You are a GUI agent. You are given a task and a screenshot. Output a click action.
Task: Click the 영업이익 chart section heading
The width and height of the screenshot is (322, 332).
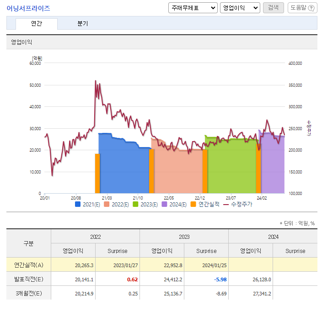click(x=21, y=42)
